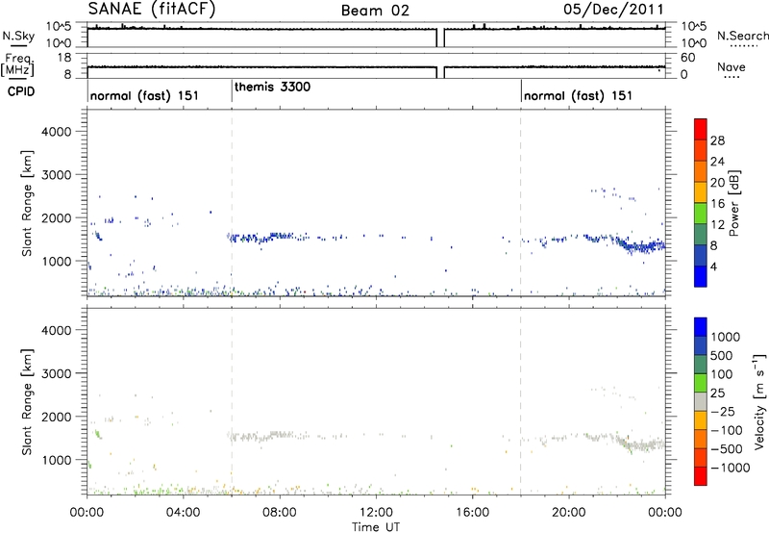Click the red bottom segment of Velocity colorbar
Viewport: 769px width, 533px height.
point(701,476)
